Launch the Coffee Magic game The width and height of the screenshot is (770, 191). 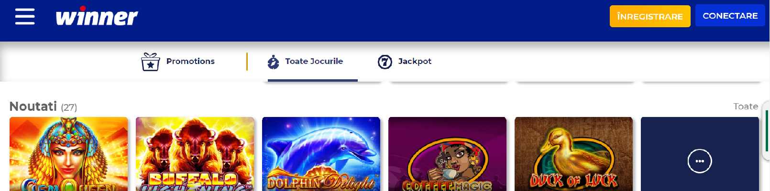click(448, 154)
